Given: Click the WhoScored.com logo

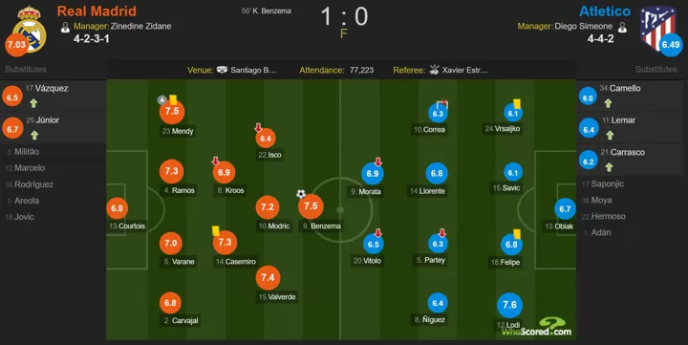Looking at the screenshot, I should (x=537, y=329).
